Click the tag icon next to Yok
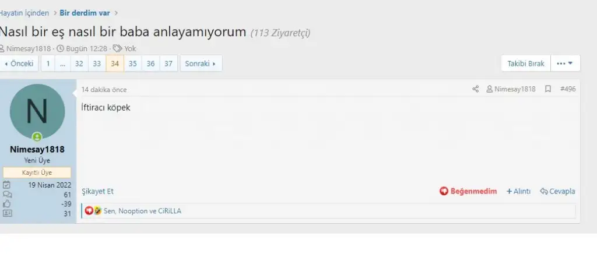This screenshot has width=597, height=268. point(118,48)
